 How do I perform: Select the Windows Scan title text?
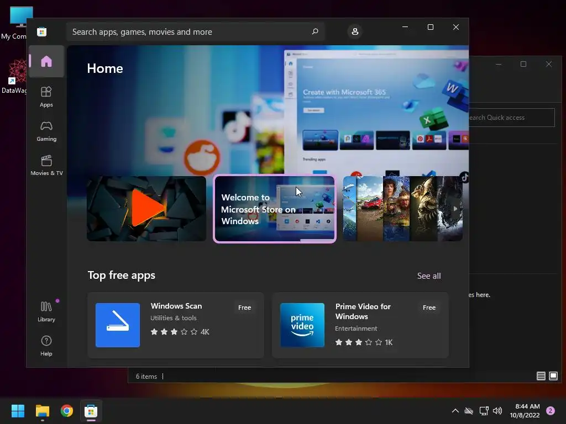pyautogui.click(x=176, y=306)
